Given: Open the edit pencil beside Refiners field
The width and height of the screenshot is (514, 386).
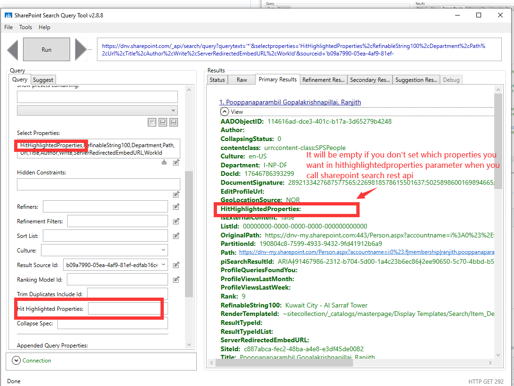Looking at the screenshot, I should pos(176,206).
